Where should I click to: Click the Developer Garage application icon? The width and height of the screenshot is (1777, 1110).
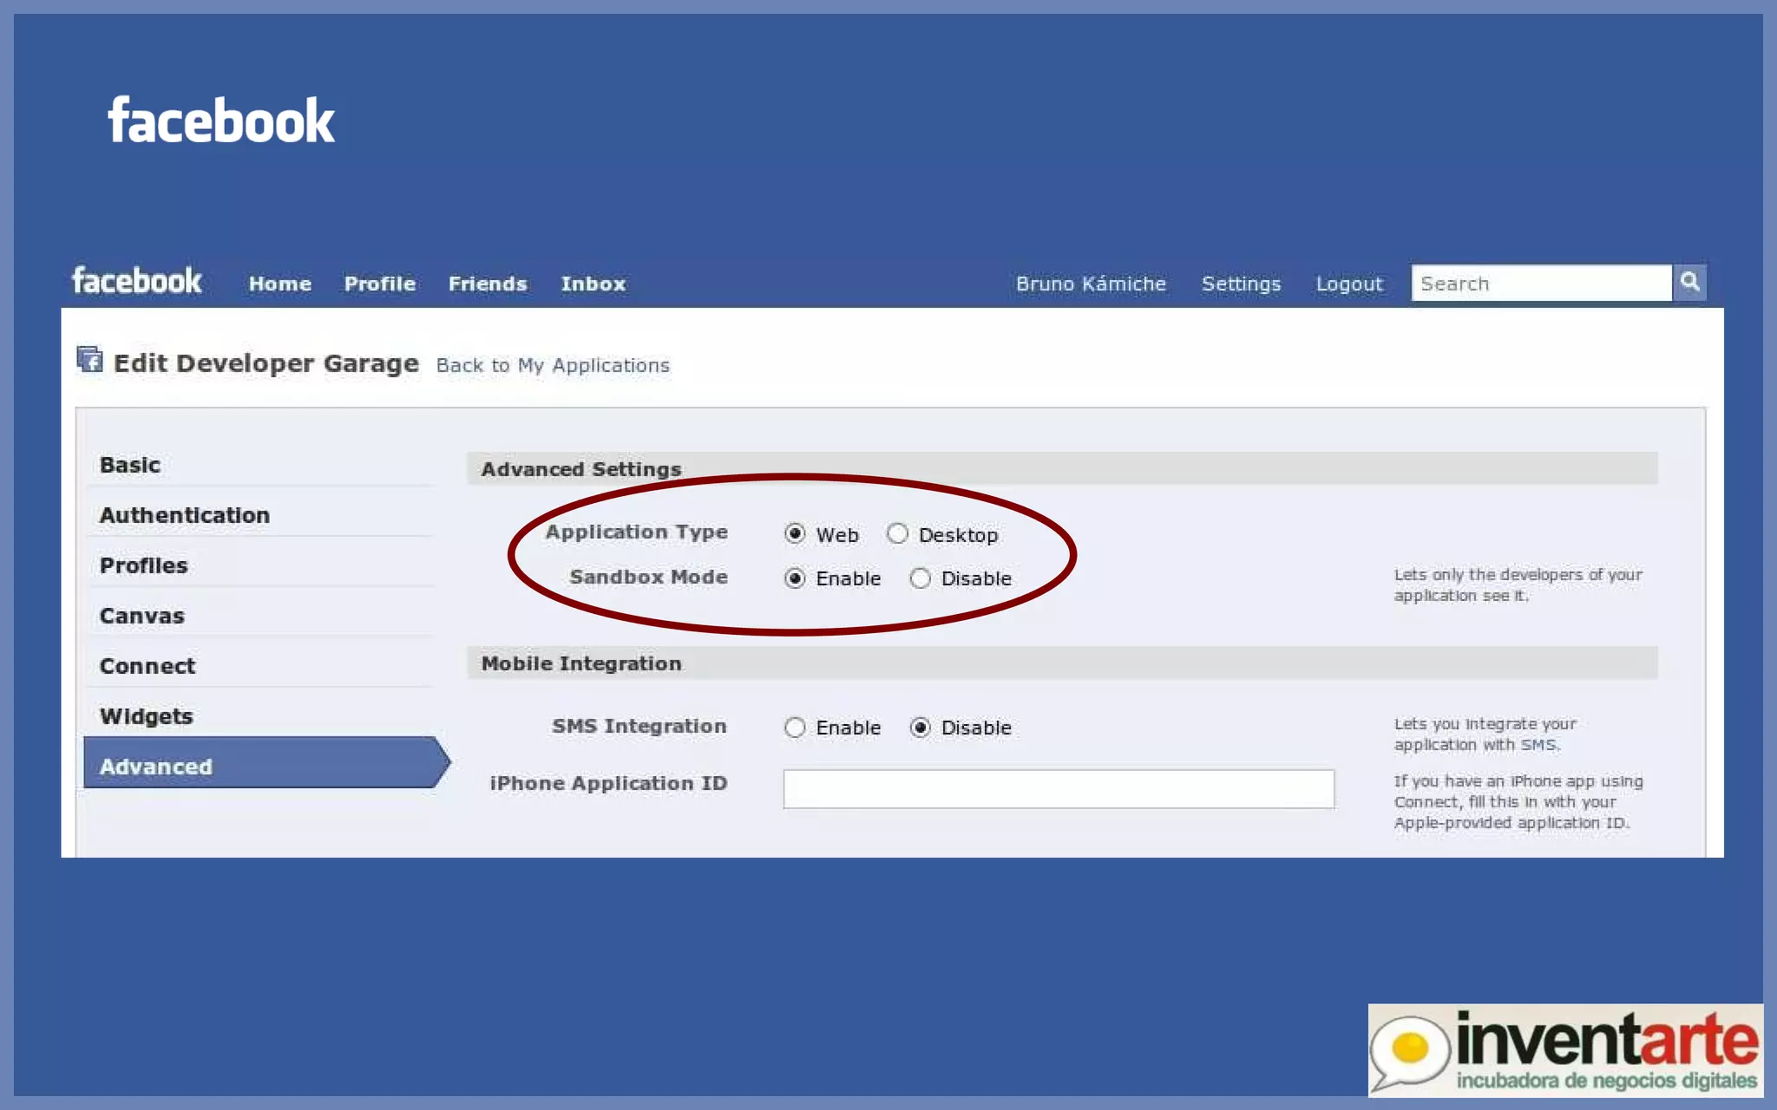(x=89, y=358)
